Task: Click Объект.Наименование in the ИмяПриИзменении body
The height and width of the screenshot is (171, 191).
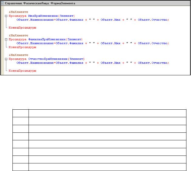Action: (x=35, y=20)
